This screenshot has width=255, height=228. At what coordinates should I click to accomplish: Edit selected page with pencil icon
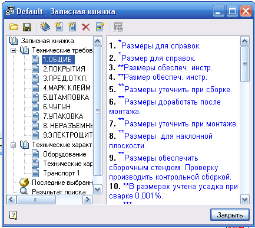click(x=100, y=27)
